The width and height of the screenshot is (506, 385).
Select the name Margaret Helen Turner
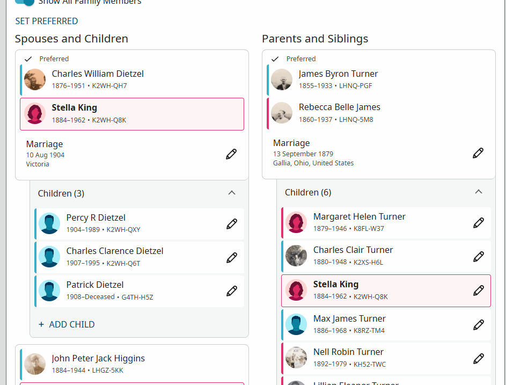pos(360,216)
